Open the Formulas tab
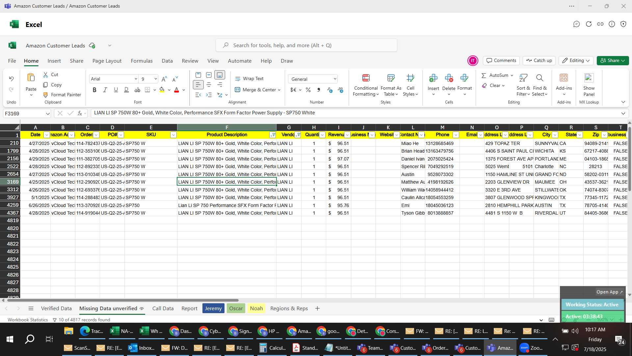This screenshot has width=632, height=356. tap(142, 61)
